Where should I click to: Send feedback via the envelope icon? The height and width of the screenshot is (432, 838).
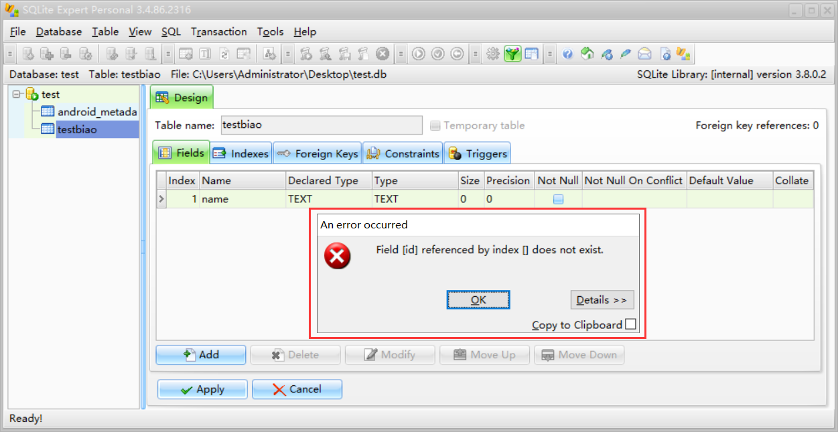pos(644,54)
